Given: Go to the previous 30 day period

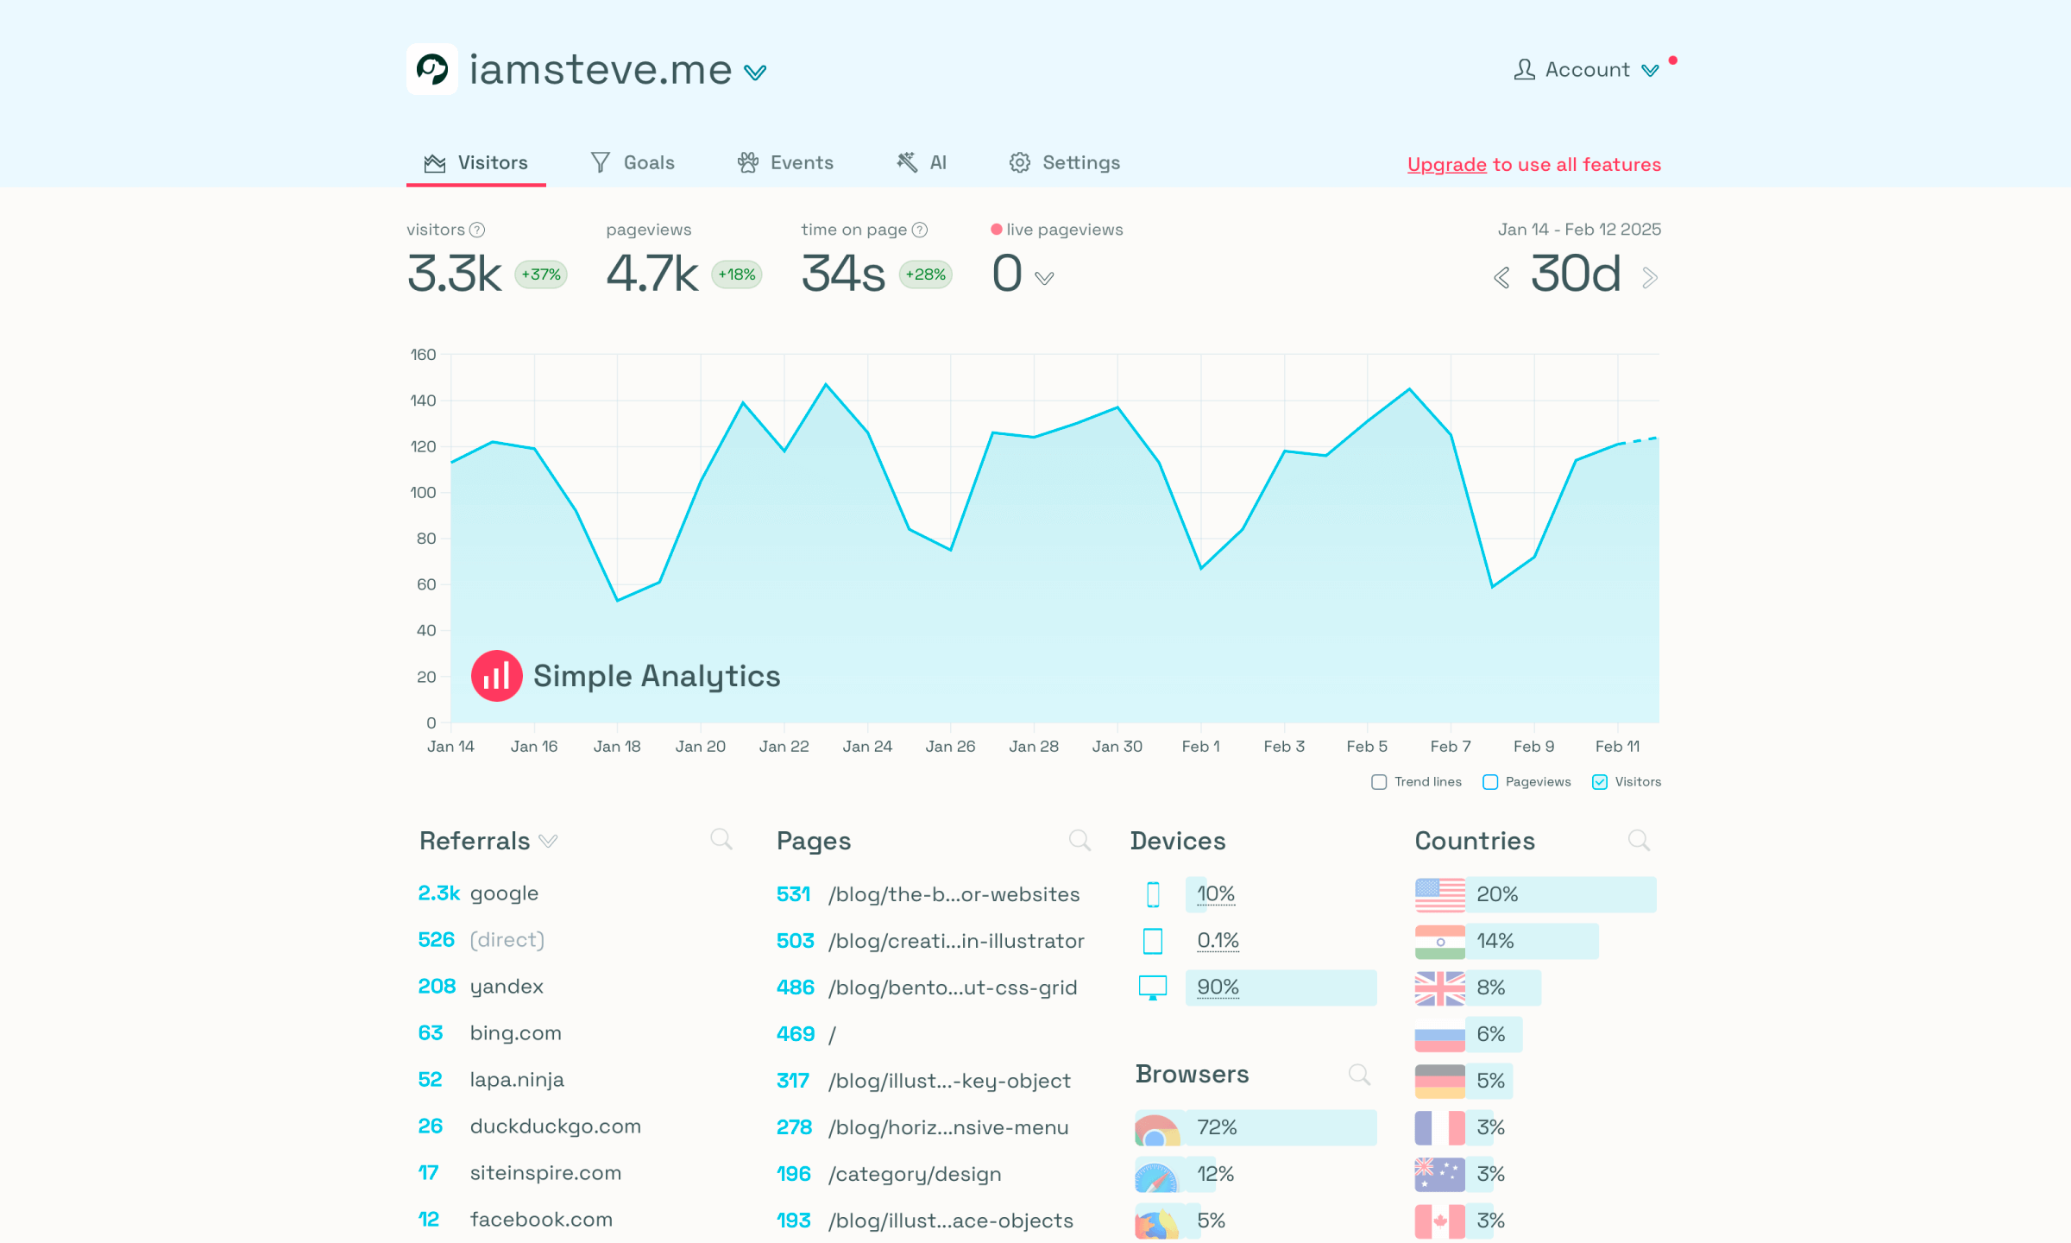Looking at the screenshot, I should click(1501, 278).
